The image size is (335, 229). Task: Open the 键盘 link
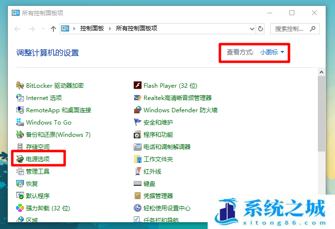point(149,184)
